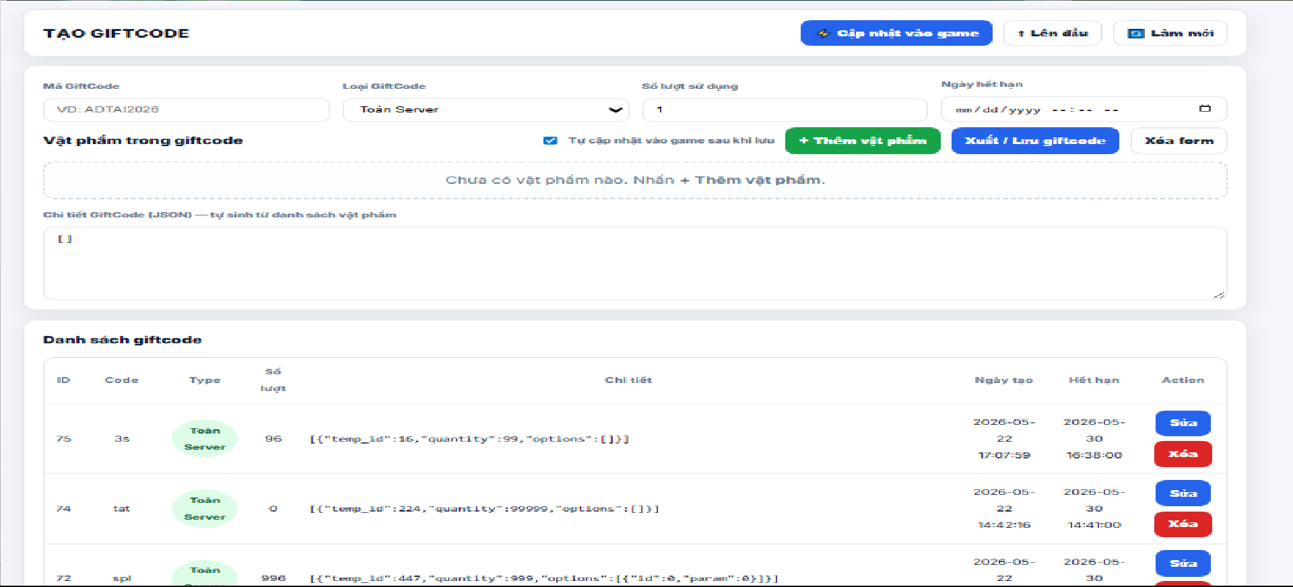Click expiry date 2026-05-30 14:41:00

(1094, 509)
